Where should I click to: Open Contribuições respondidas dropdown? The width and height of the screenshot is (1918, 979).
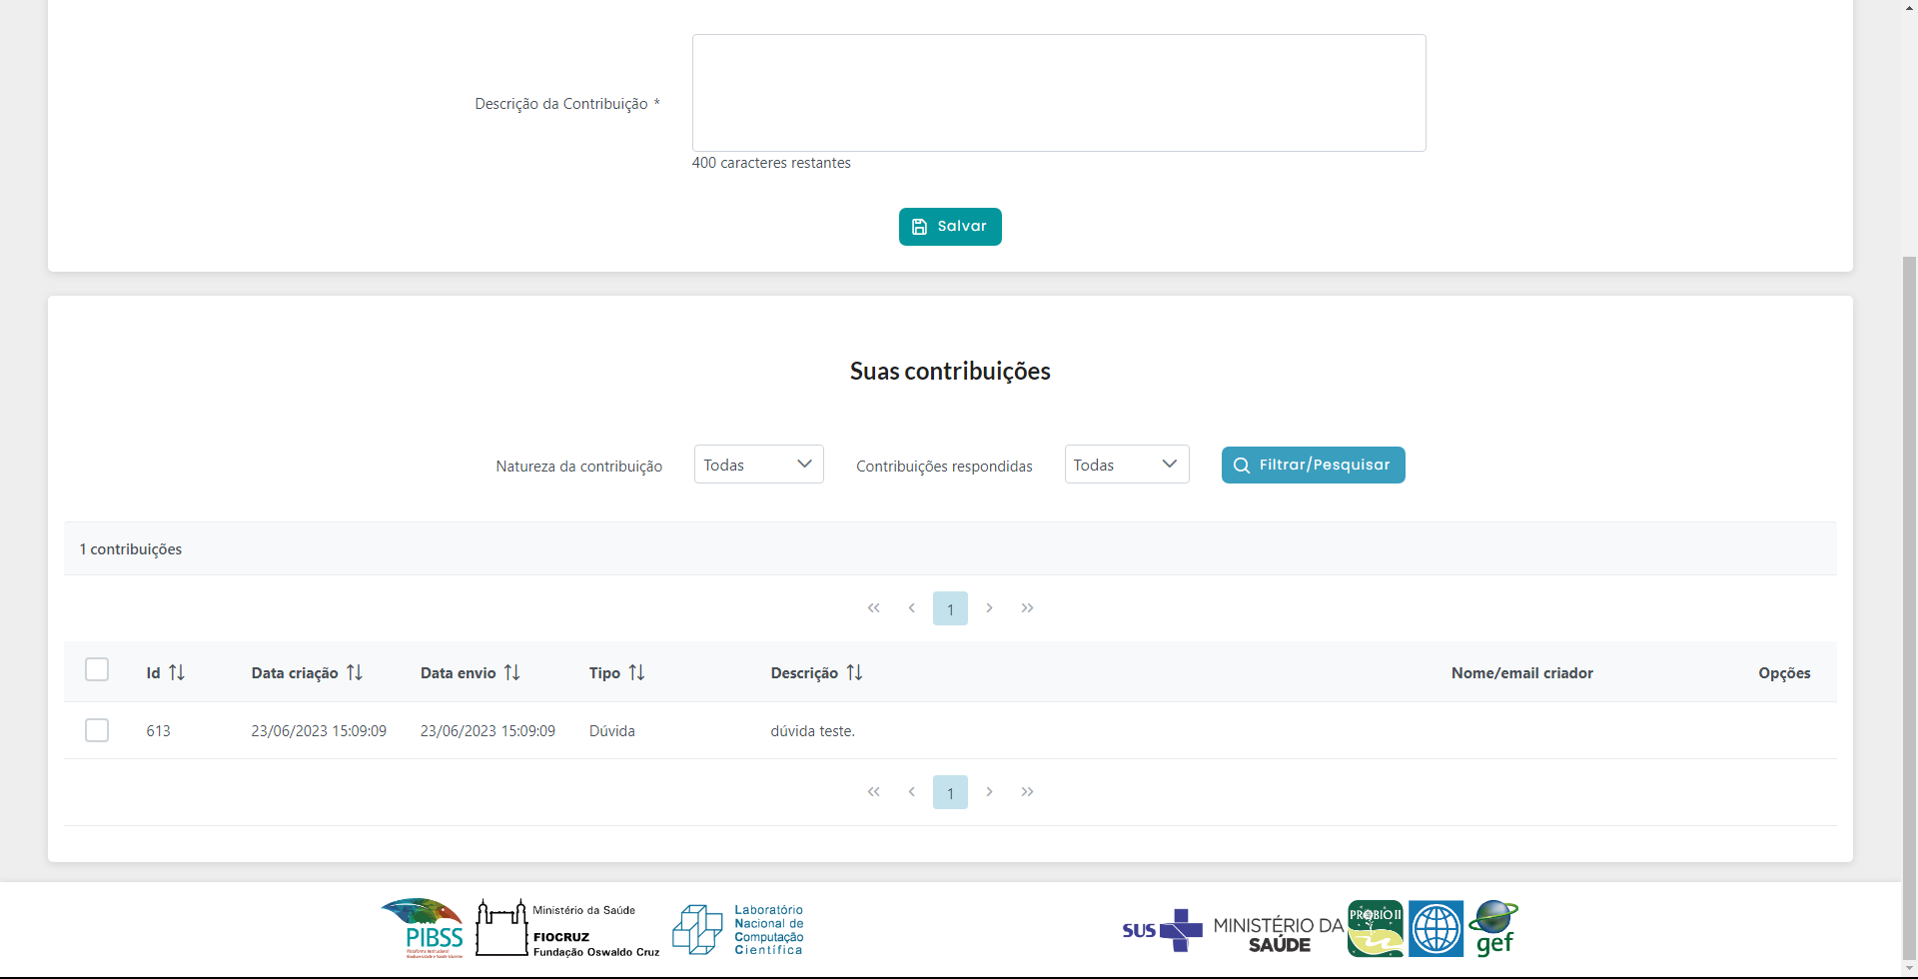[x=1126, y=465]
